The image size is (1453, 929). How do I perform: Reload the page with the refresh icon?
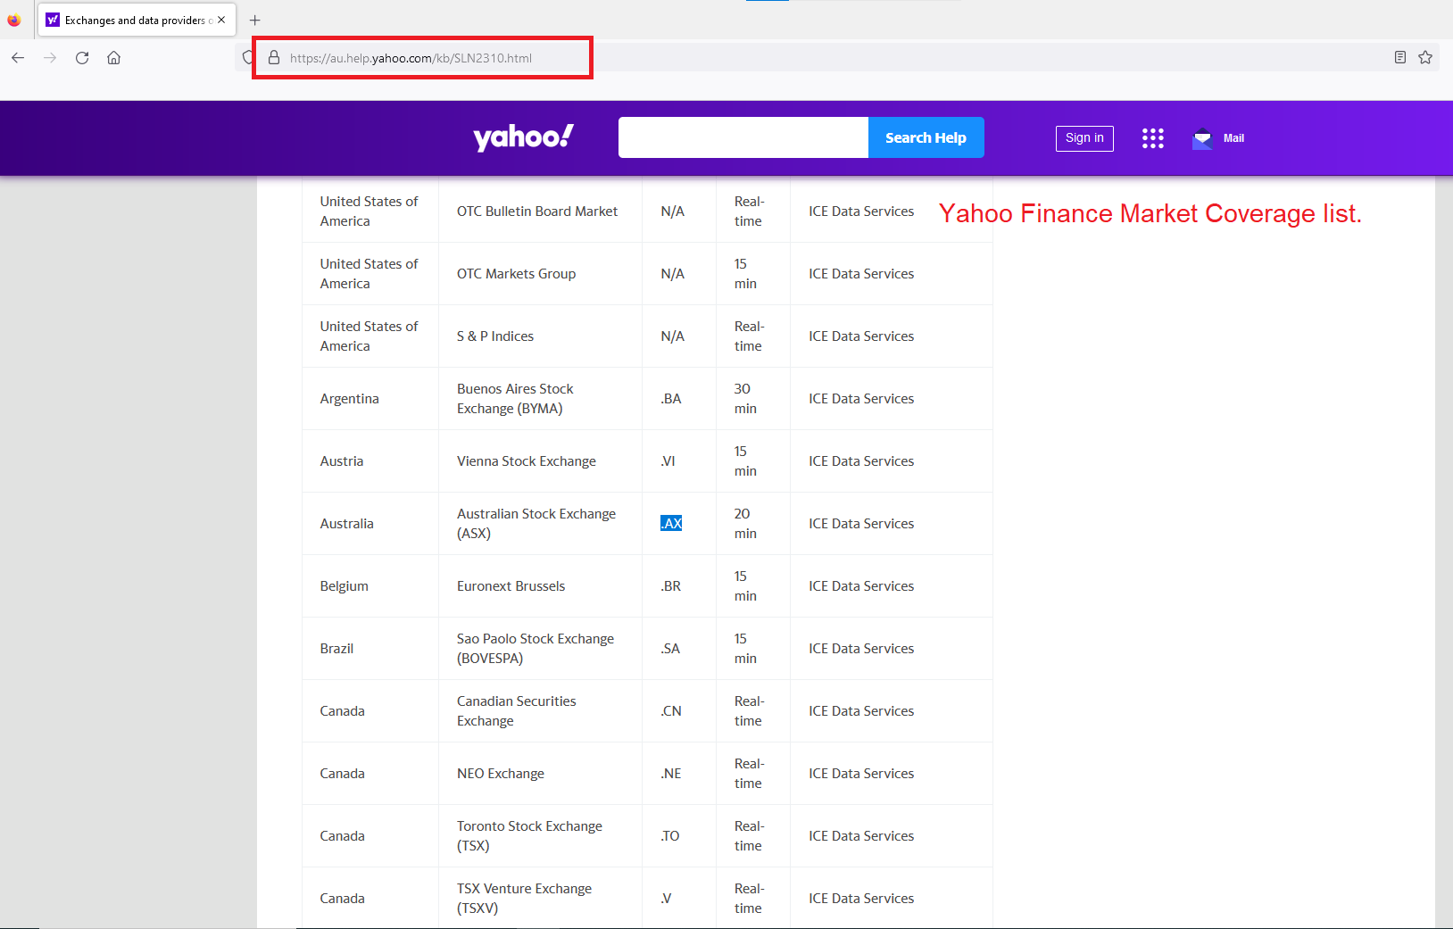(82, 58)
